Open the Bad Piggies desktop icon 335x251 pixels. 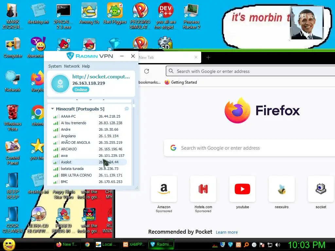pyautogui.click(x=115, y=14)
